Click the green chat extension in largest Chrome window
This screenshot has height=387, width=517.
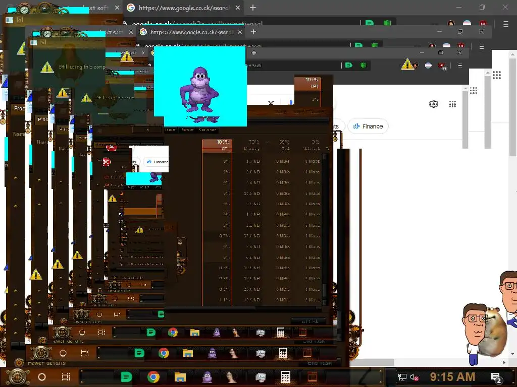pos(370,23)
